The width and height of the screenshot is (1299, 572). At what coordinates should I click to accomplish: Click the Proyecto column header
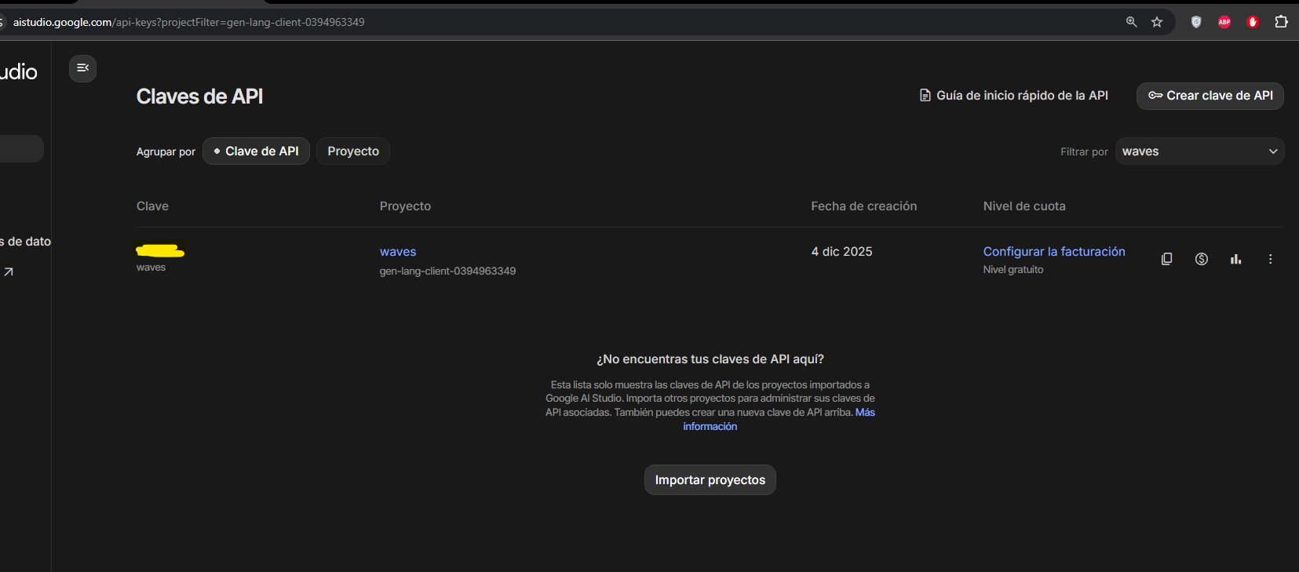(x=405, y=206)
